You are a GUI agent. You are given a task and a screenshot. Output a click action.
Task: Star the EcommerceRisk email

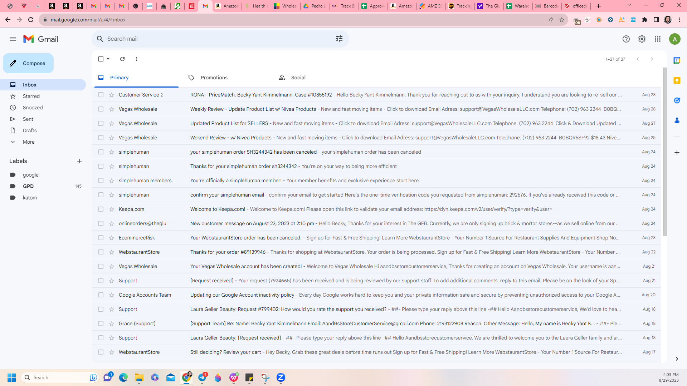point(112,238)
